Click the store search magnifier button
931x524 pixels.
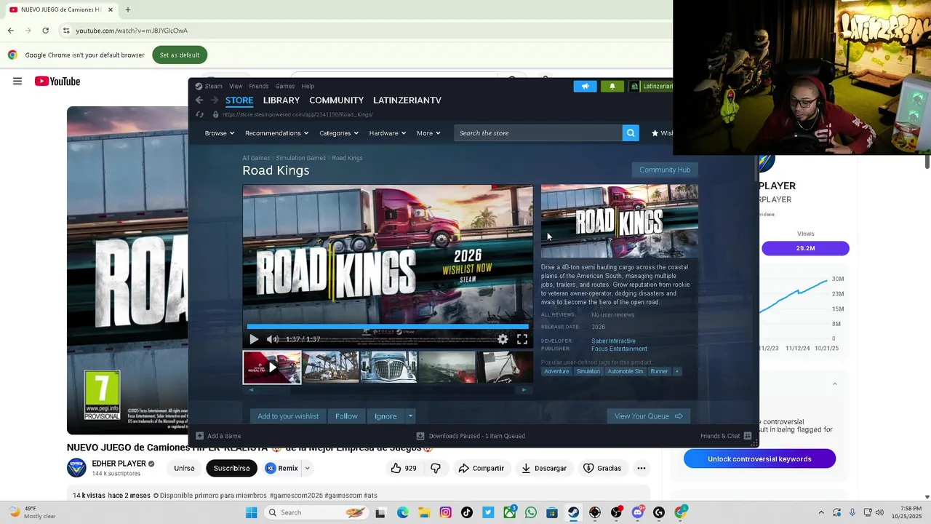[631, 133]
